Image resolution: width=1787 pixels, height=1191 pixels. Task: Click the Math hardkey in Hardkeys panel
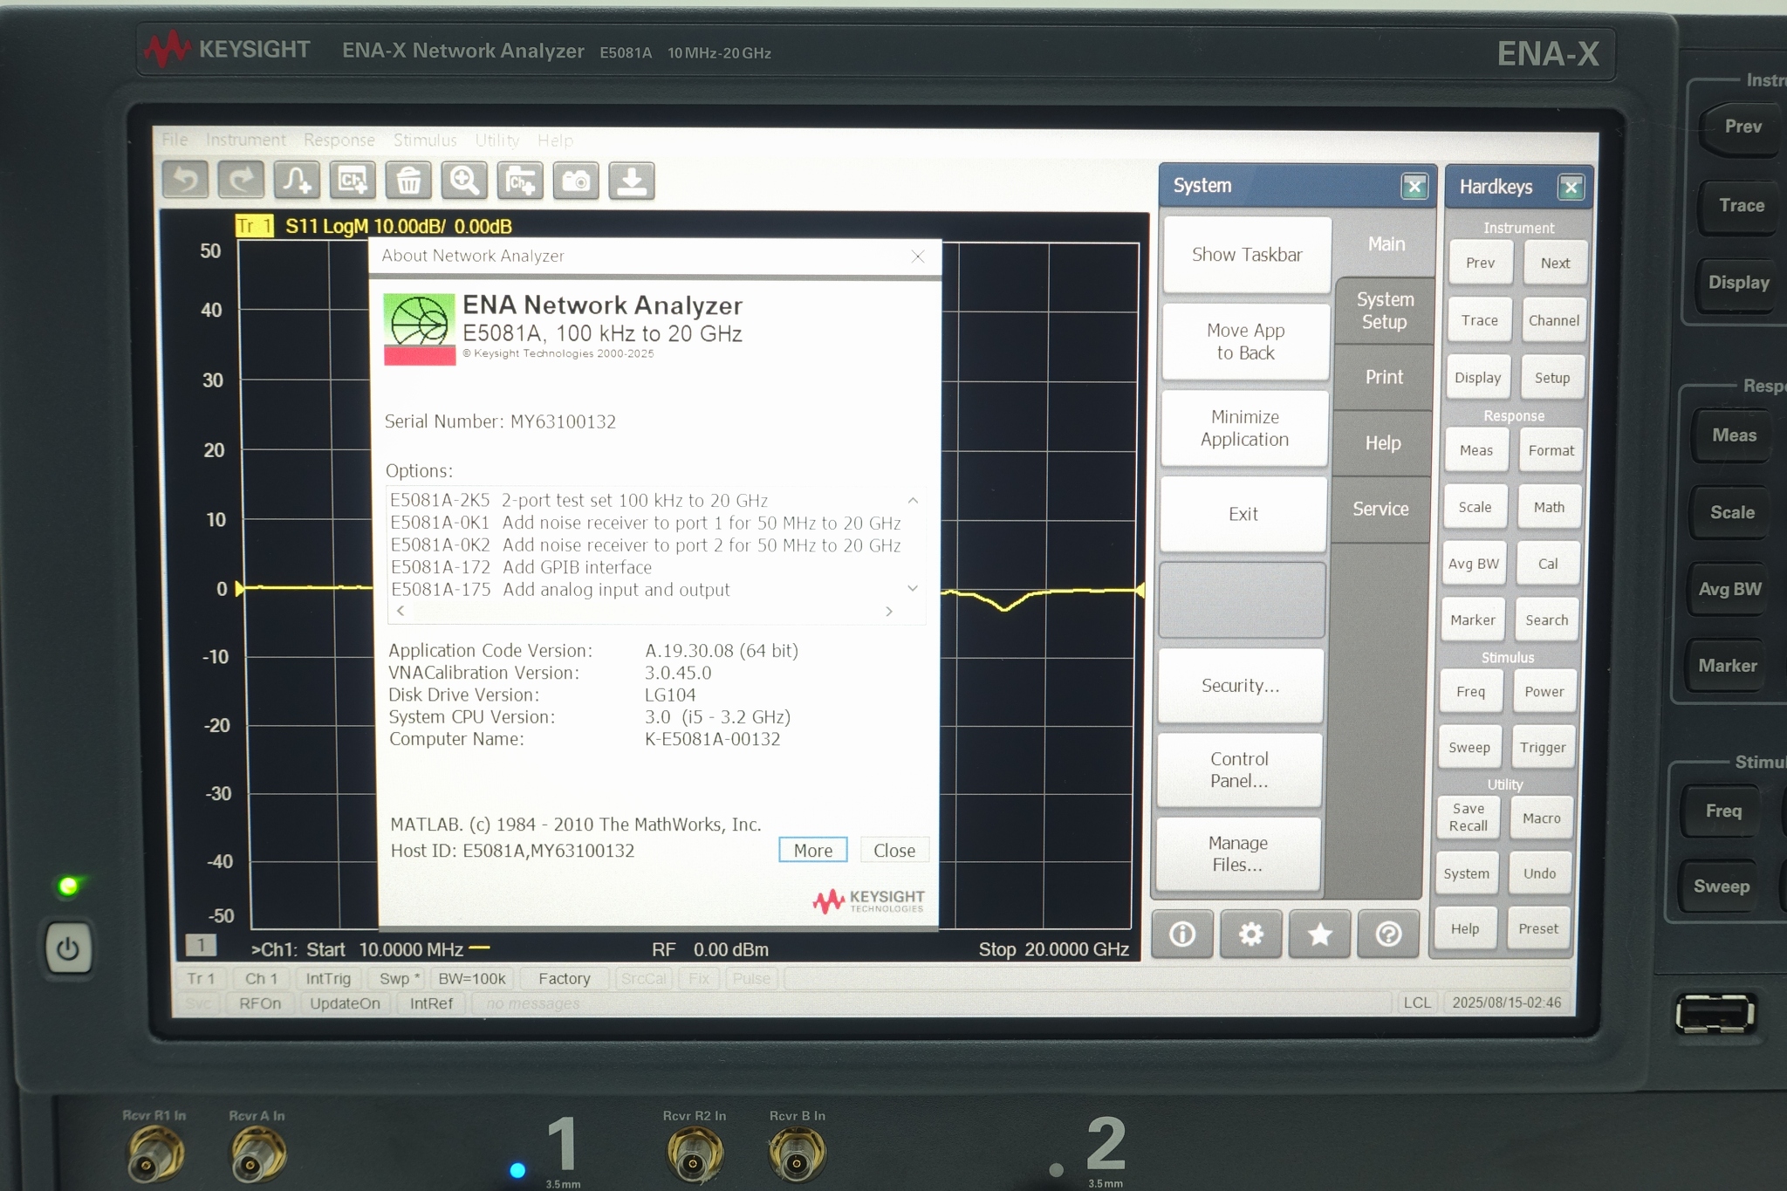[1550, 507]
